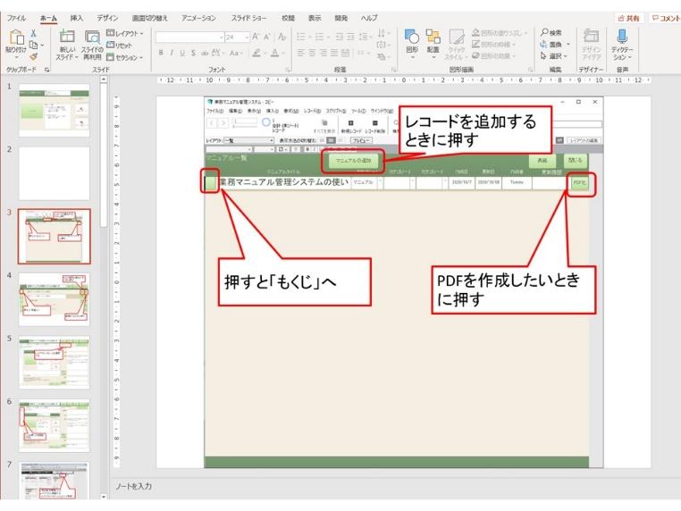Expand the Font group dialog launcher
Image resolution: width=681 pixels, height=511 pixels.
point(288,70)
